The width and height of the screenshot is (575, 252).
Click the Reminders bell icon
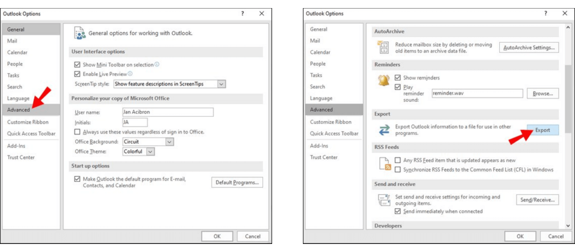pyautogui.click(x=384, y=81)
